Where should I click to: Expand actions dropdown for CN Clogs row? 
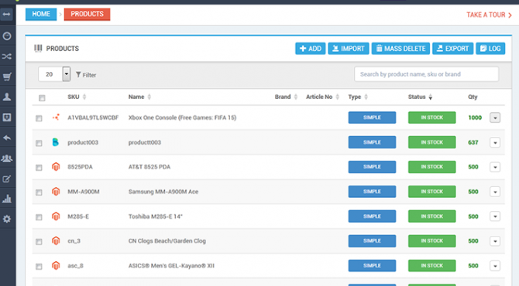[x=495, y=241]
